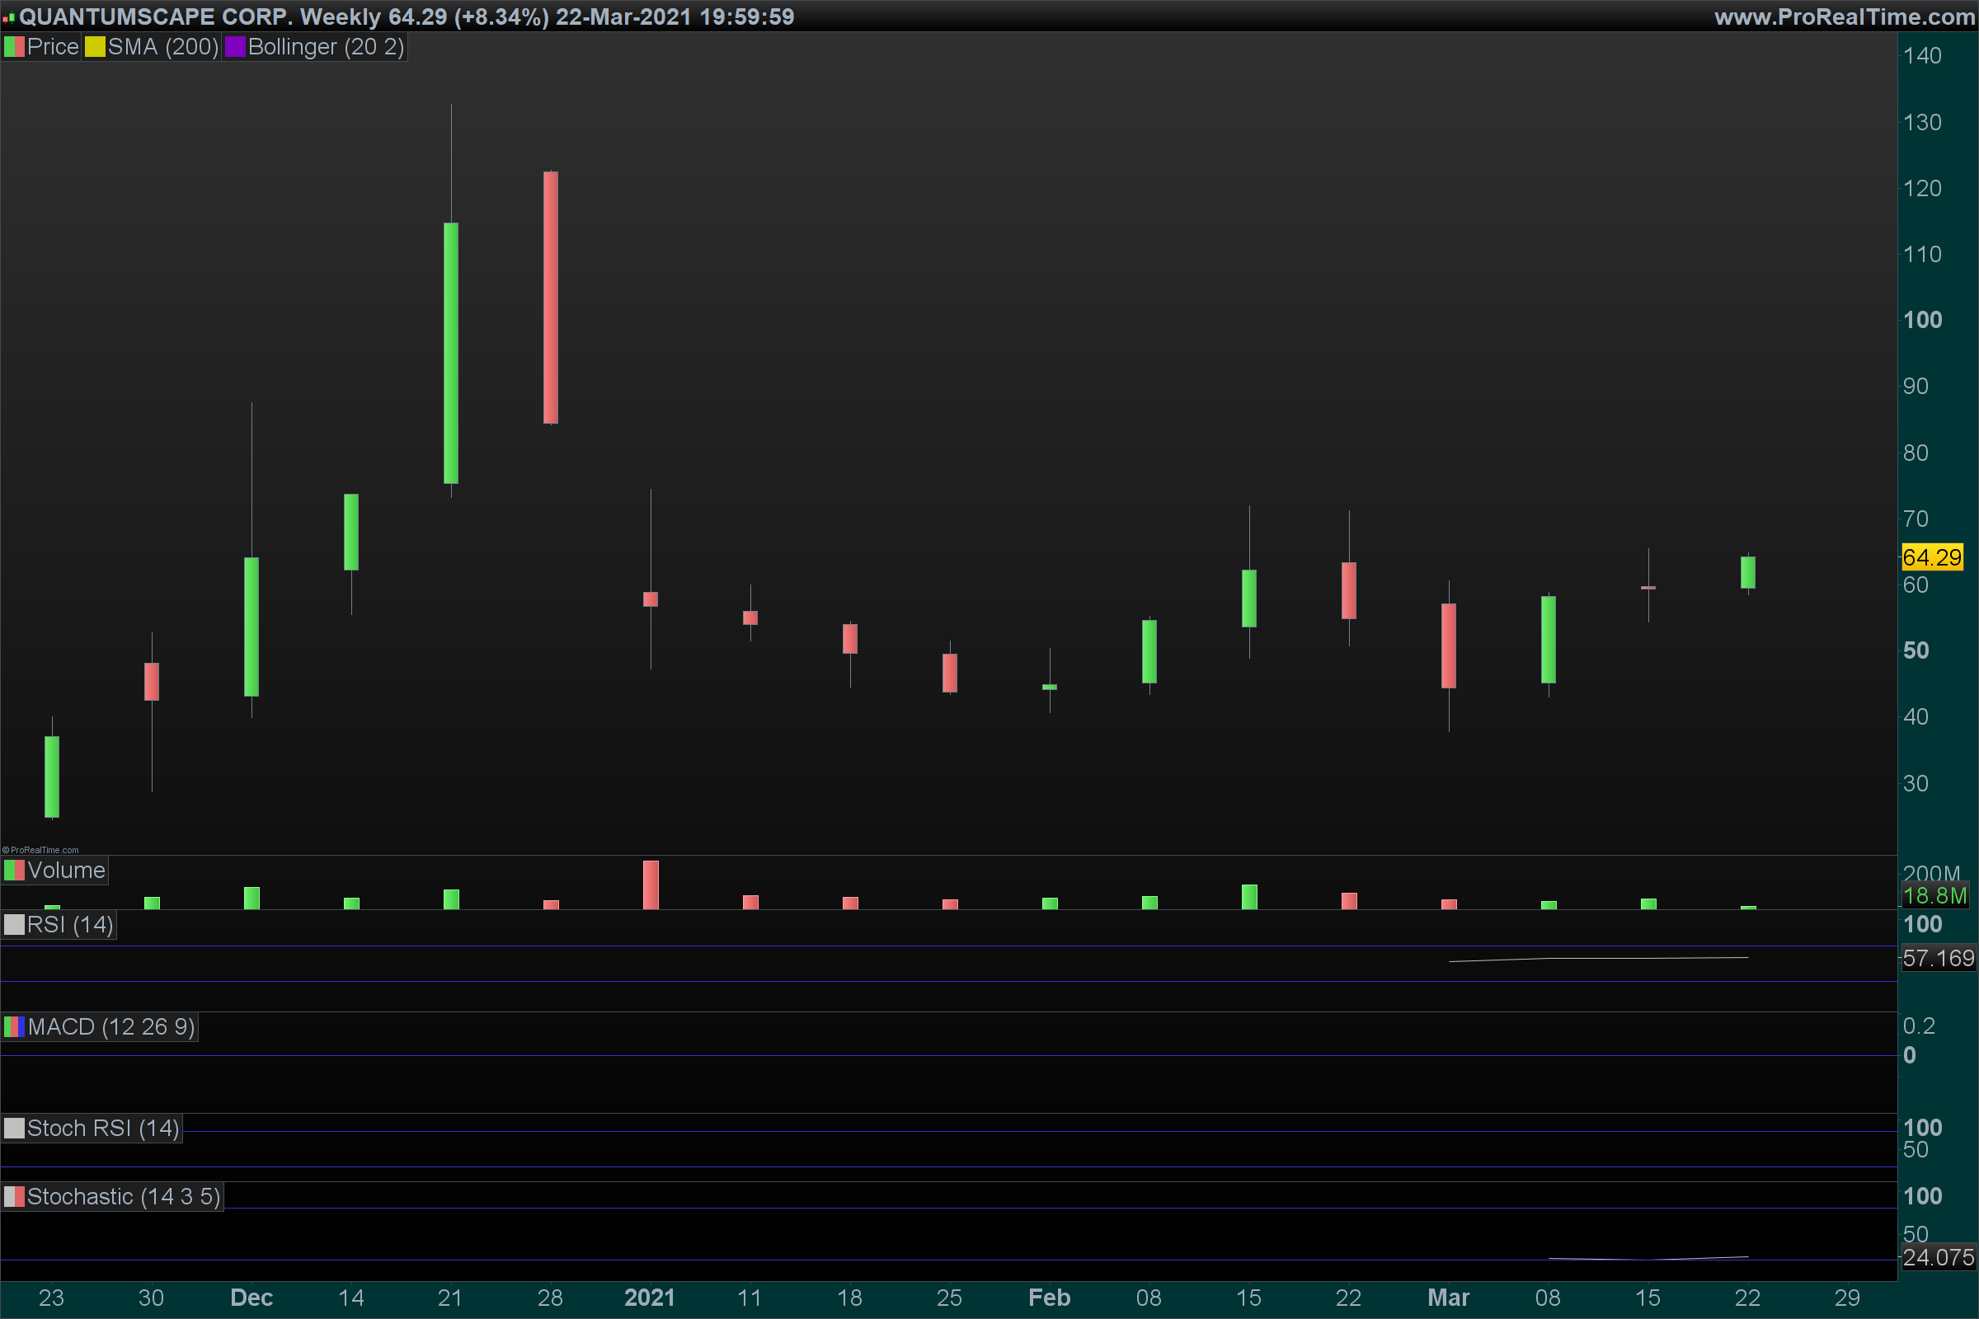Click the 18.8M volume value tag
The width and height of the screenshot is (1979, 1319).
[x=1934, y=896]
